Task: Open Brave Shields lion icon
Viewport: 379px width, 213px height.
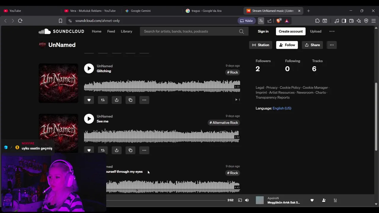Action: point(278,21)
